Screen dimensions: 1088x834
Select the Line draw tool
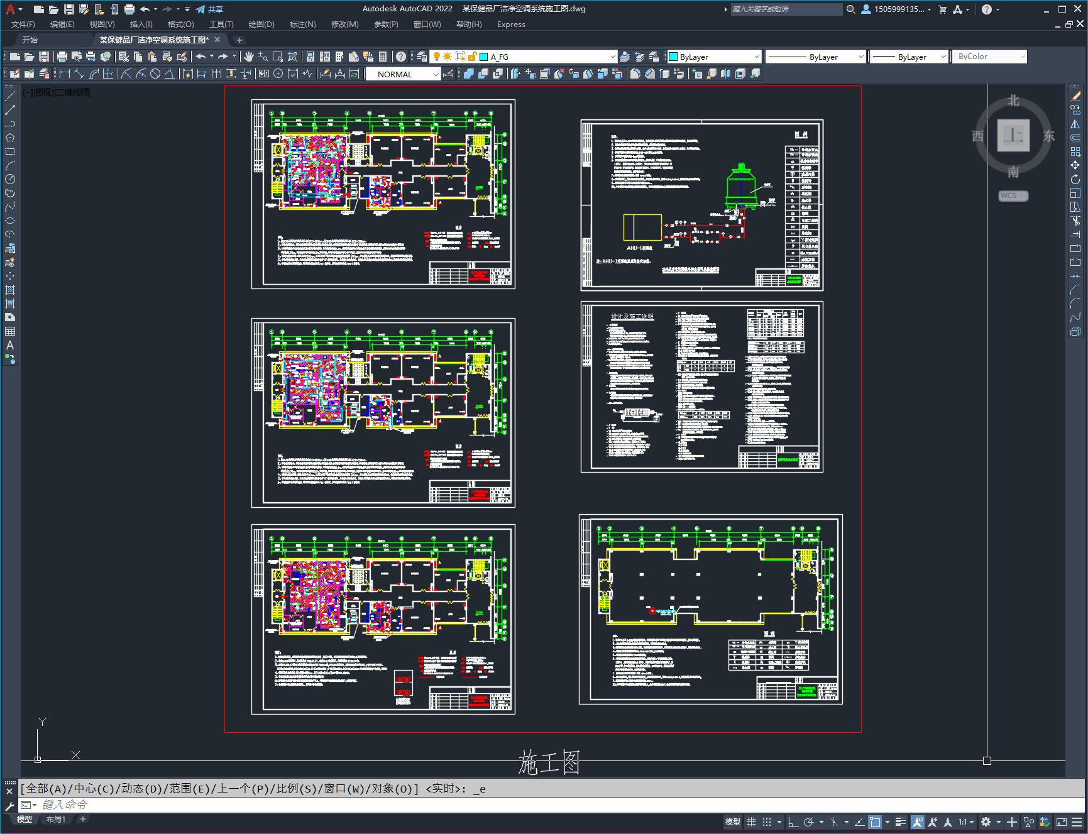(x=10, y=96)
